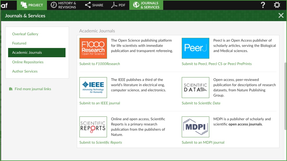Click Submit to Scientific Data link
287x161 pixels.
pyautogui.click(x=201, y=103)
